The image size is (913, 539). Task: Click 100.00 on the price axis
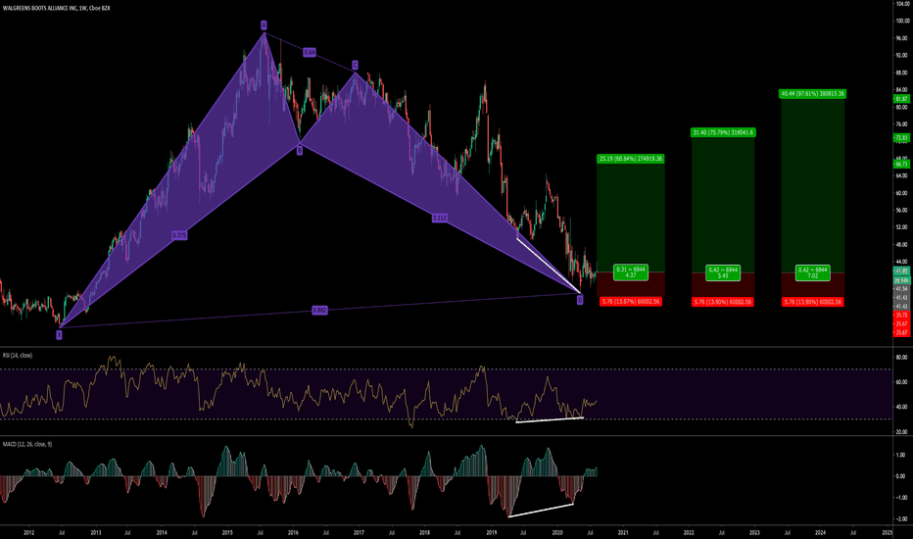(x=903, y=21)
